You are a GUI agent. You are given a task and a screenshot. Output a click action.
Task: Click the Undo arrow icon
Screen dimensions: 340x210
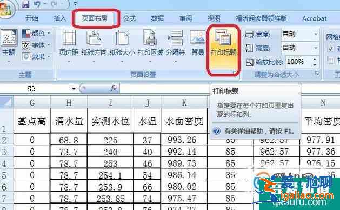37,4
